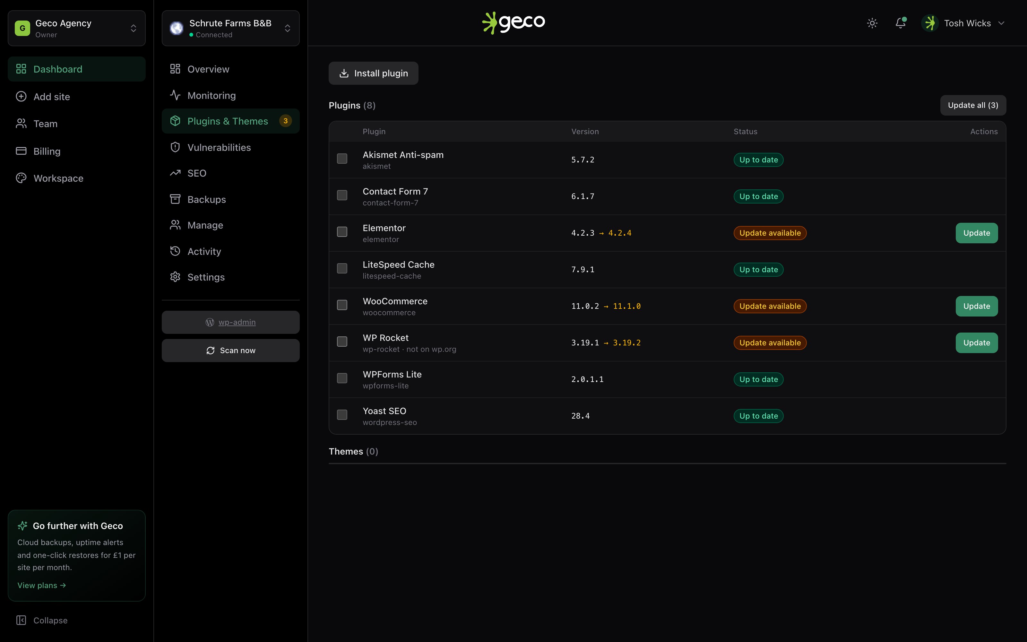Open the Overview section

coord(230,69)
